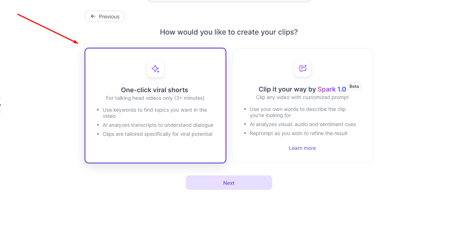
Task: Click the 'For talking head videos only' subtitle
Action: point(155,98)
